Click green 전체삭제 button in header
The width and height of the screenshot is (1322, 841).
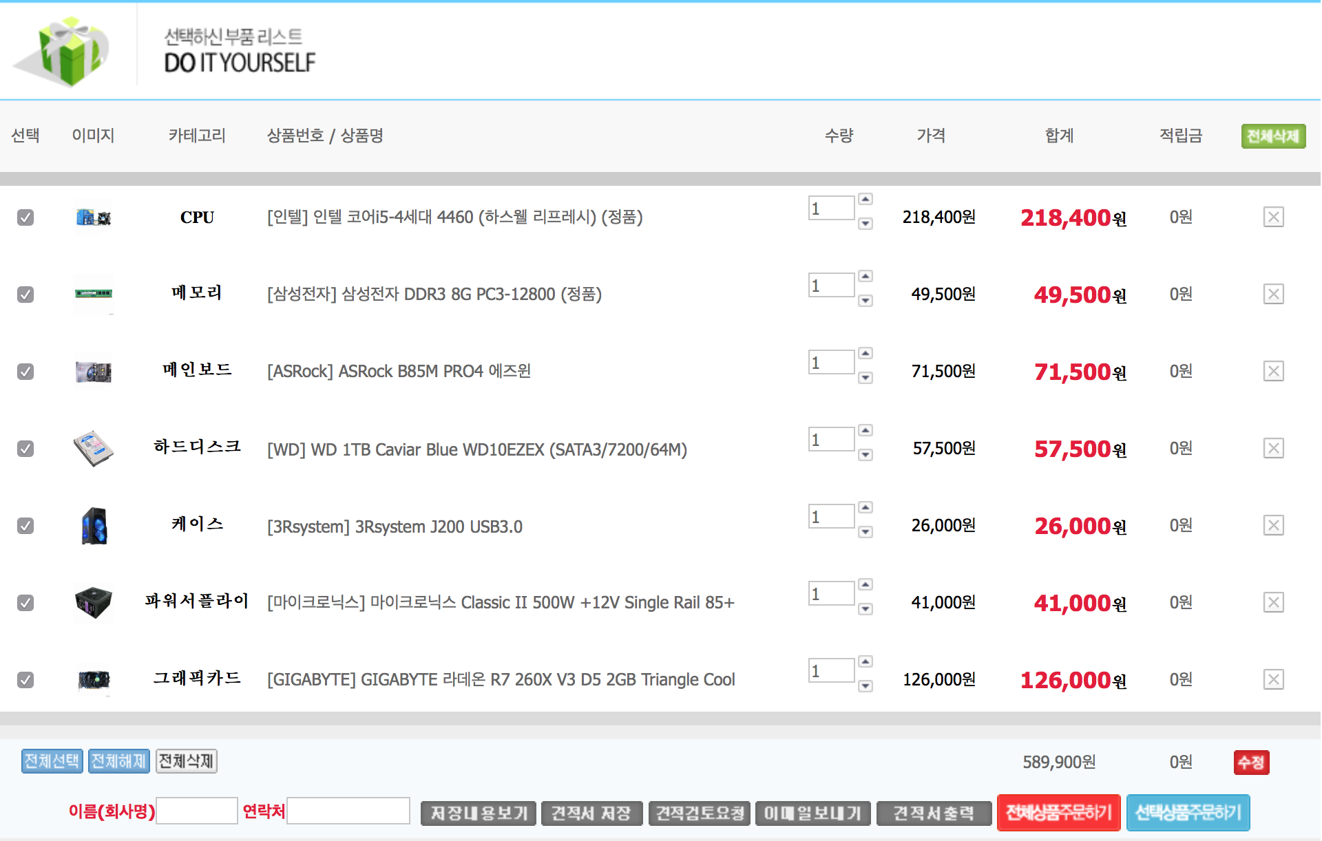pos(1272,136)
